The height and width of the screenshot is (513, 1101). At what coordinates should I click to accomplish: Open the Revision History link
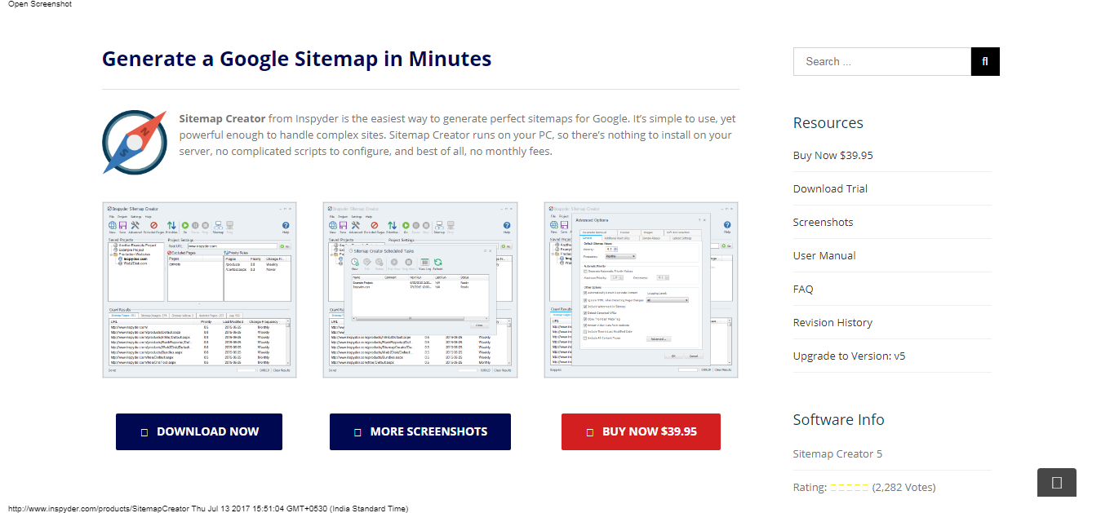832,322
